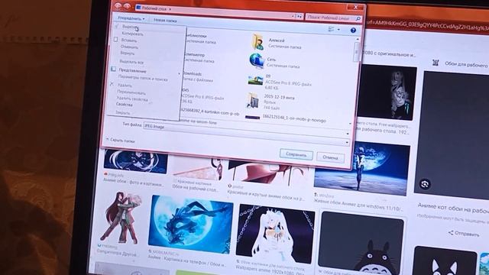
Task: Select the 1662125148 novogo file entry
Action: tap(285, 118)
